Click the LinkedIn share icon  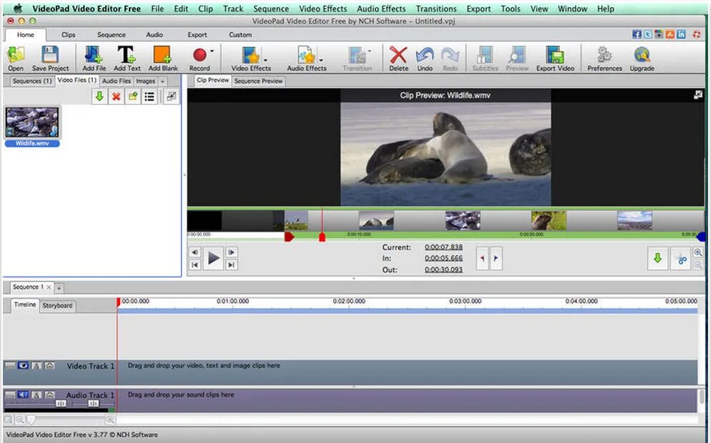[x=681, y=34]
